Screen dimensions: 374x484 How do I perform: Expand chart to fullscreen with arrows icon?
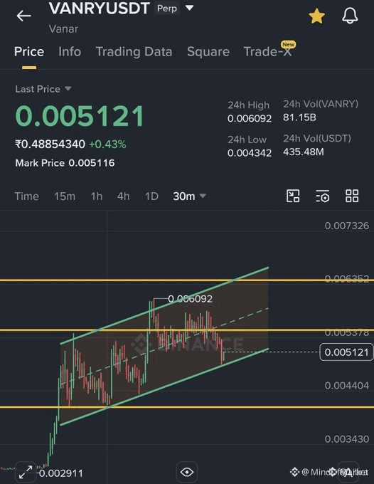26,472
